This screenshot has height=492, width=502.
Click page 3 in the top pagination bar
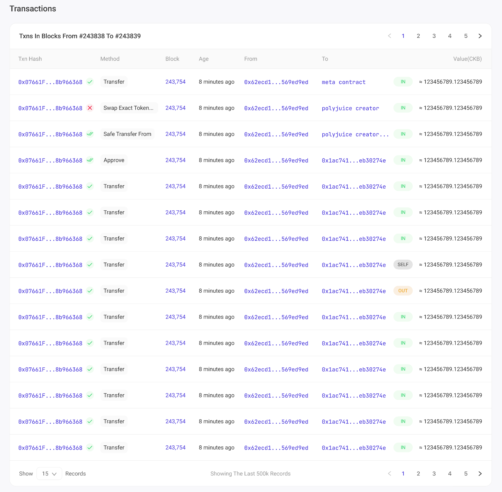(434, 36)
